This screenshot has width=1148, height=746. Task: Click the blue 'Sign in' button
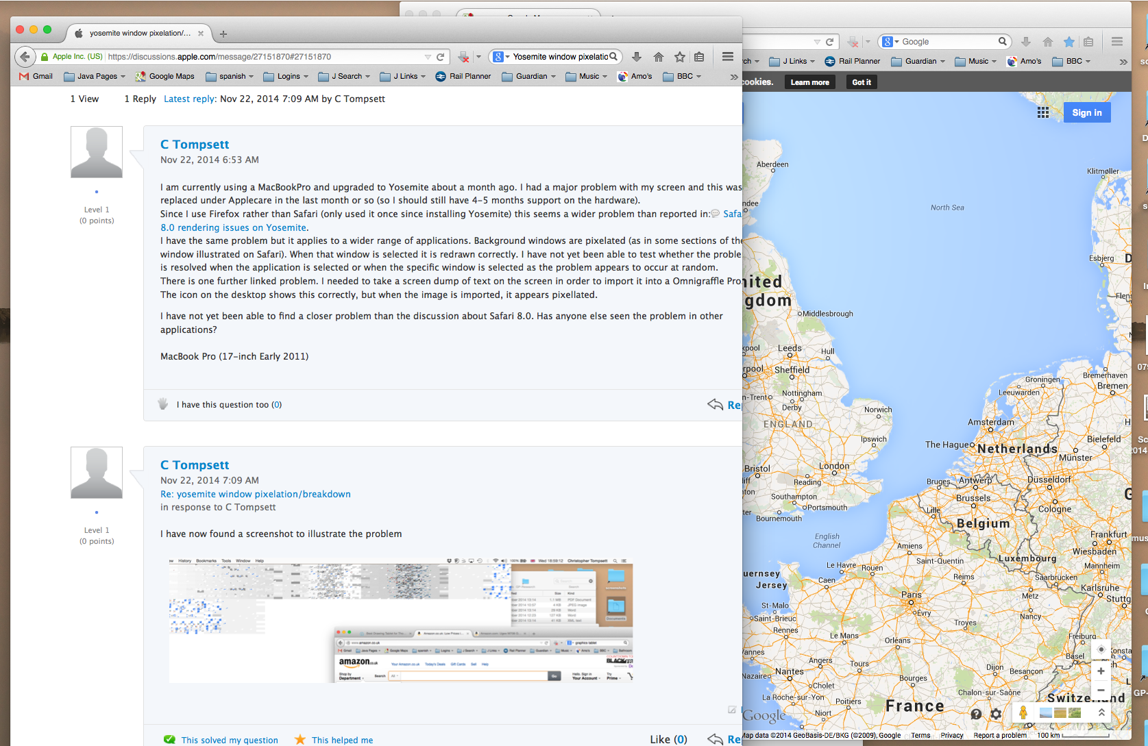coord(1087,112)
